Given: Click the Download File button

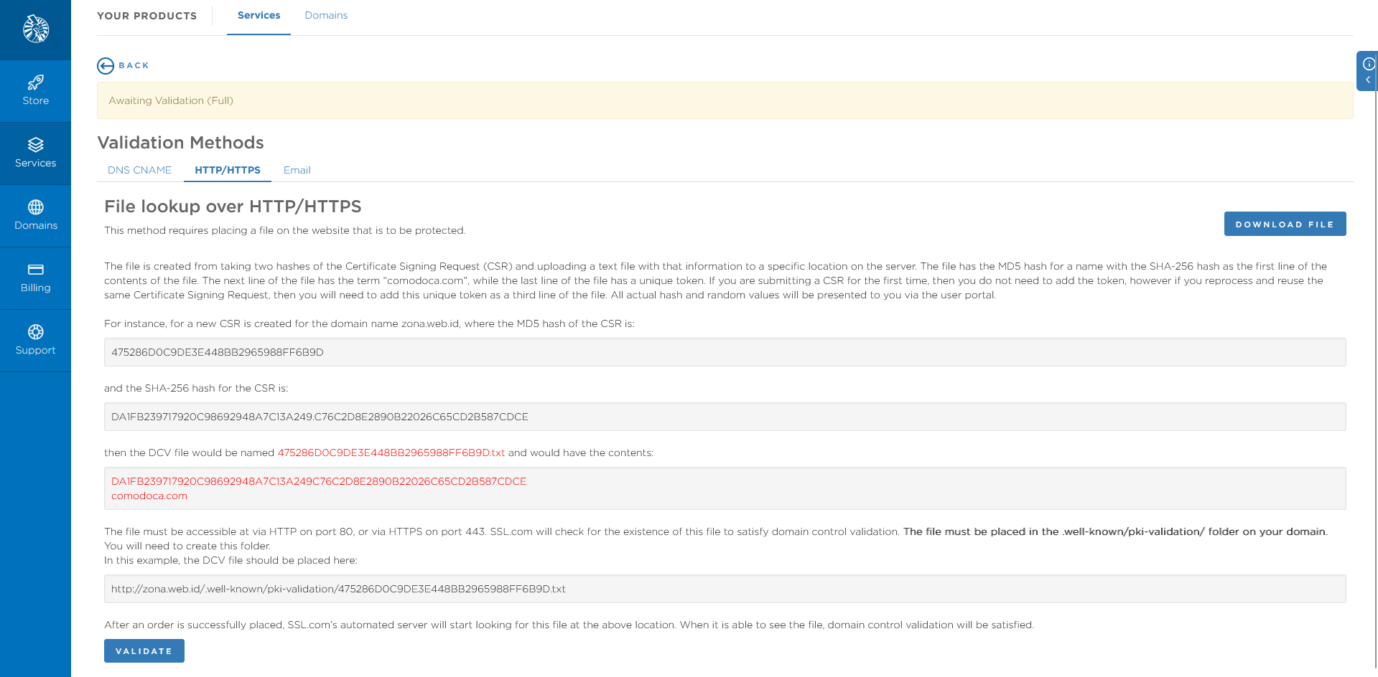Looking at the screenshot, I should click(x=1285, y=224).
